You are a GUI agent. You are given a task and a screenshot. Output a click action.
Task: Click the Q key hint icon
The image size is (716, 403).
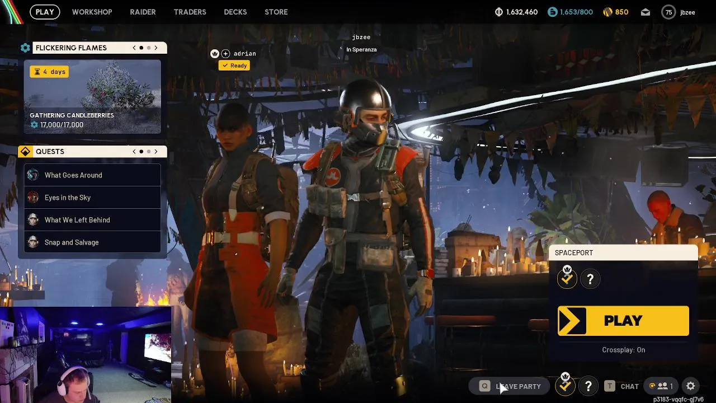485,386
